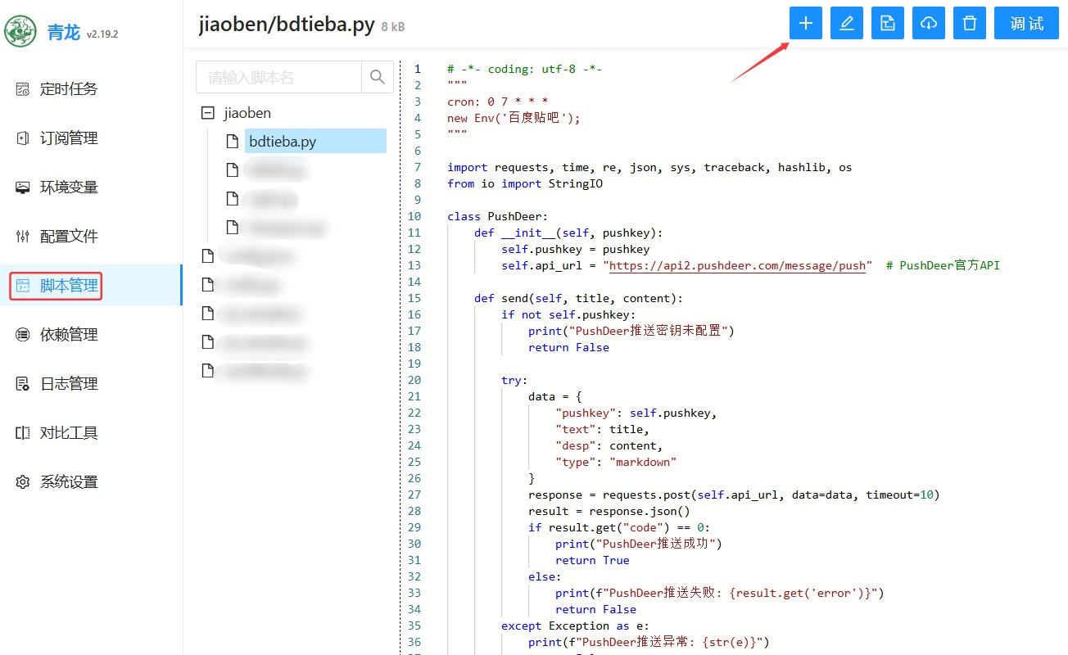Open 日志管理 from the sidebar

coord(69,384)
